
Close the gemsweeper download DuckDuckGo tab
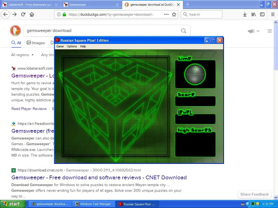click(179, 5)
